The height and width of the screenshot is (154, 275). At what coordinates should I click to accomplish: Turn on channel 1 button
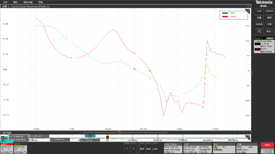pyautogui.click(x=127, y=149)
